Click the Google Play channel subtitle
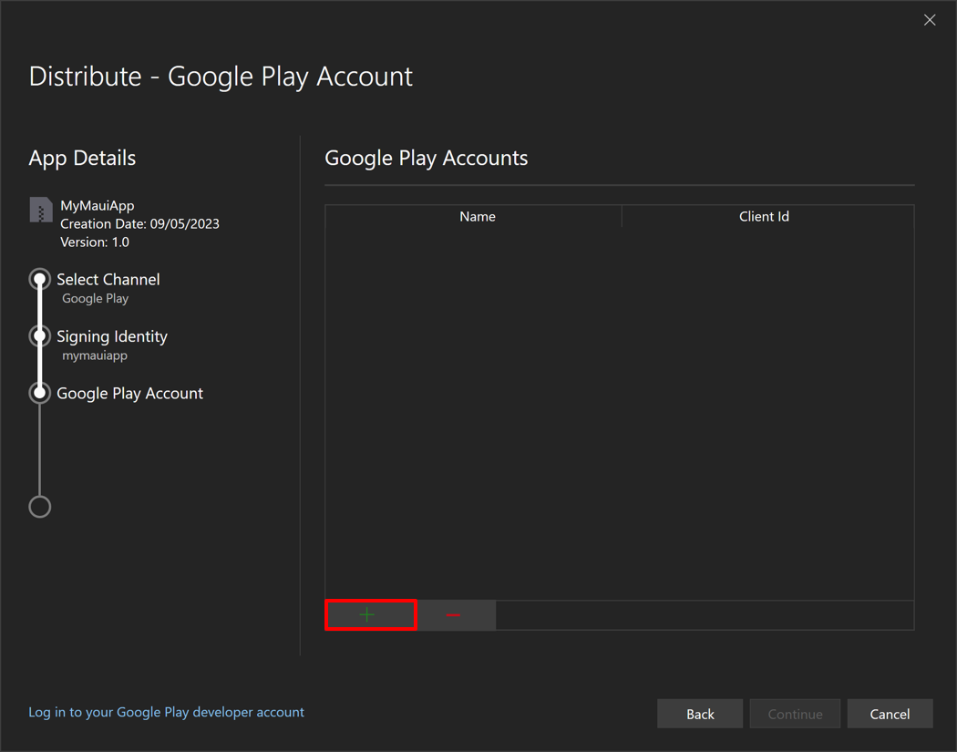 click(x=95, y=298)
